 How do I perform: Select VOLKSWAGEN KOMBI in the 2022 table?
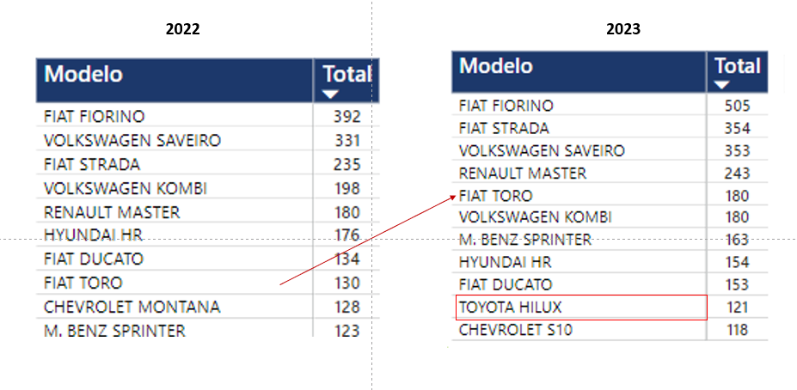click(125, 188)
